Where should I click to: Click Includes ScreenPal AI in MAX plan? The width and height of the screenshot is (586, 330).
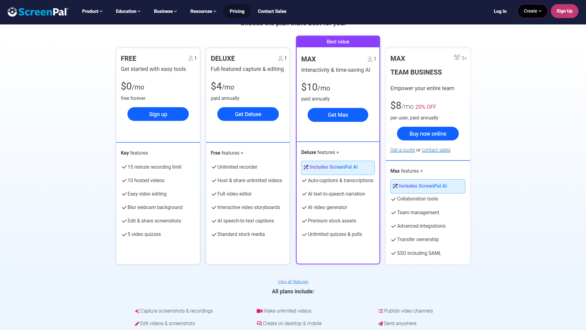338,167
